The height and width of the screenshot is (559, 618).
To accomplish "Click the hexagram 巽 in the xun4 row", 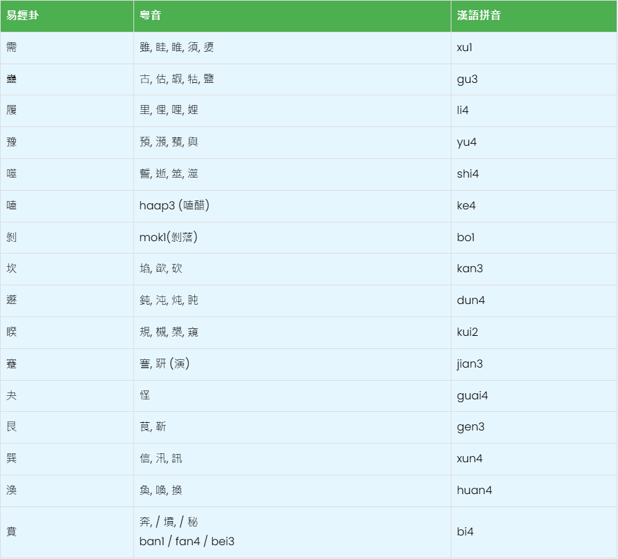I will click(12, 459).
